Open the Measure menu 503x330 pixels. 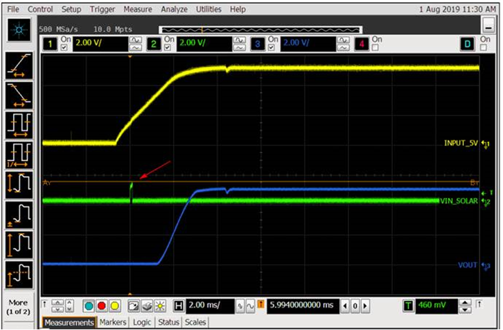tap(138, 10)
